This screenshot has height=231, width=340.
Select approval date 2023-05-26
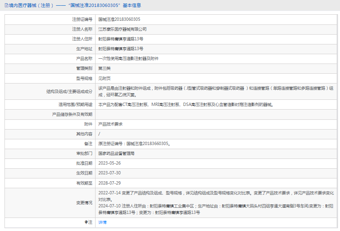109,163
